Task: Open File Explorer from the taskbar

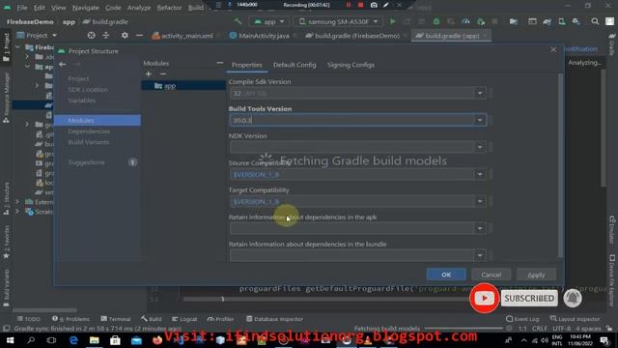Action: (95, 340)
